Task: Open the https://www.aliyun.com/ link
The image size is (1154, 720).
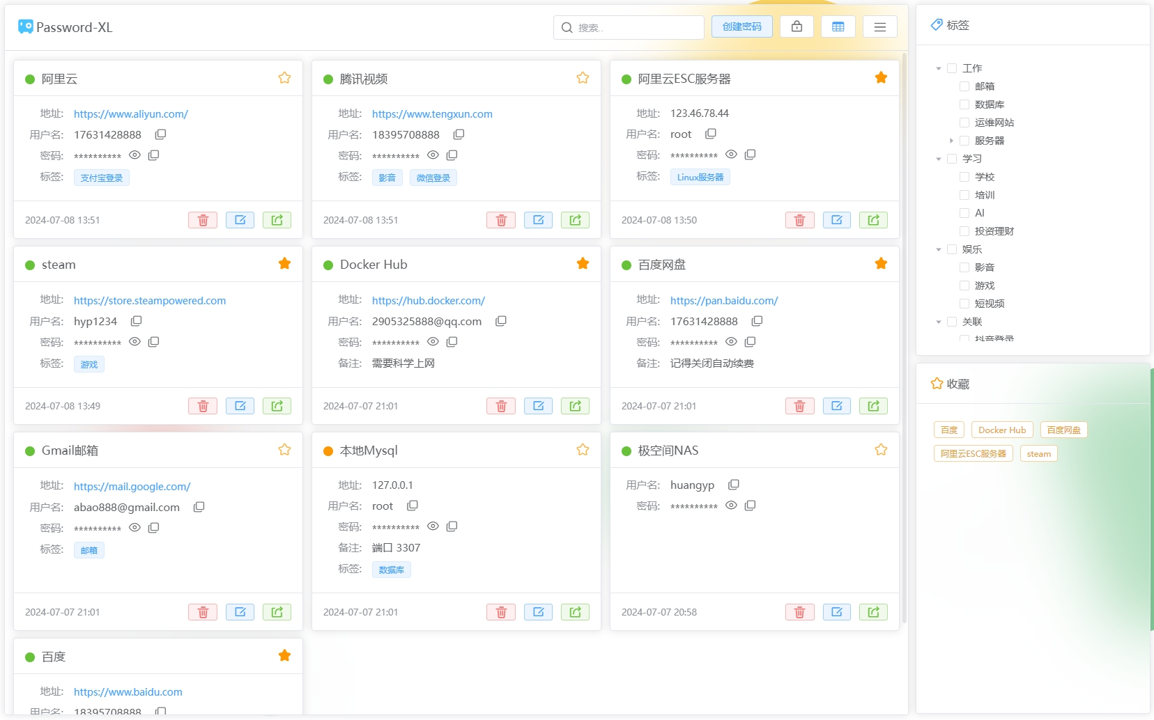Action: (131, 114)
